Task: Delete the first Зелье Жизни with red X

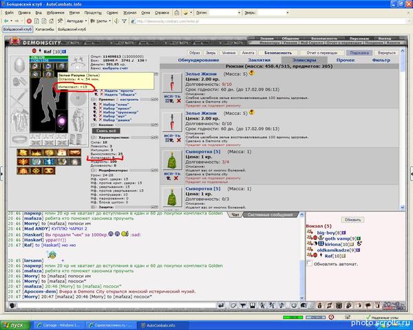Action: pos(179,101)
